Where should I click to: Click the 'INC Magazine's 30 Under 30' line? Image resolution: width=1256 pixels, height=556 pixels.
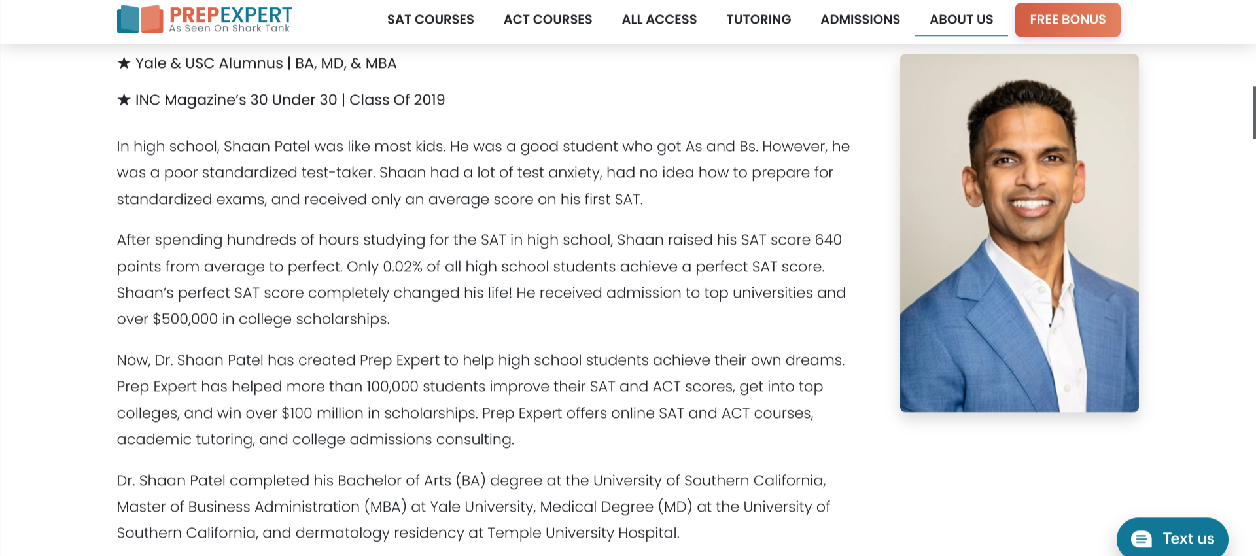click(x=290, y=100)
